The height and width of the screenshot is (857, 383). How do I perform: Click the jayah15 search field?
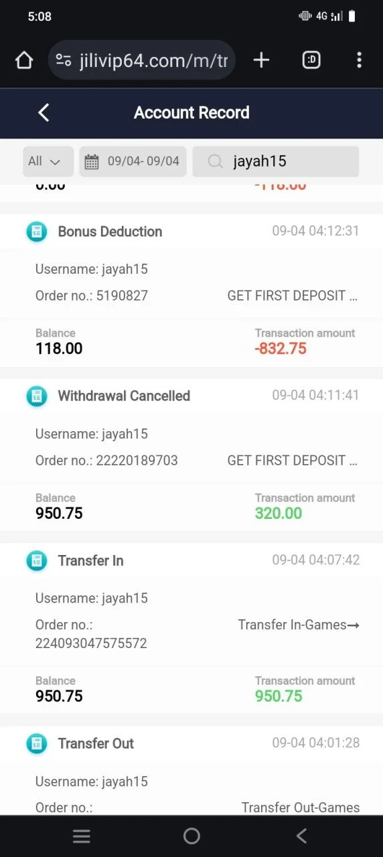tap(276, 161)
